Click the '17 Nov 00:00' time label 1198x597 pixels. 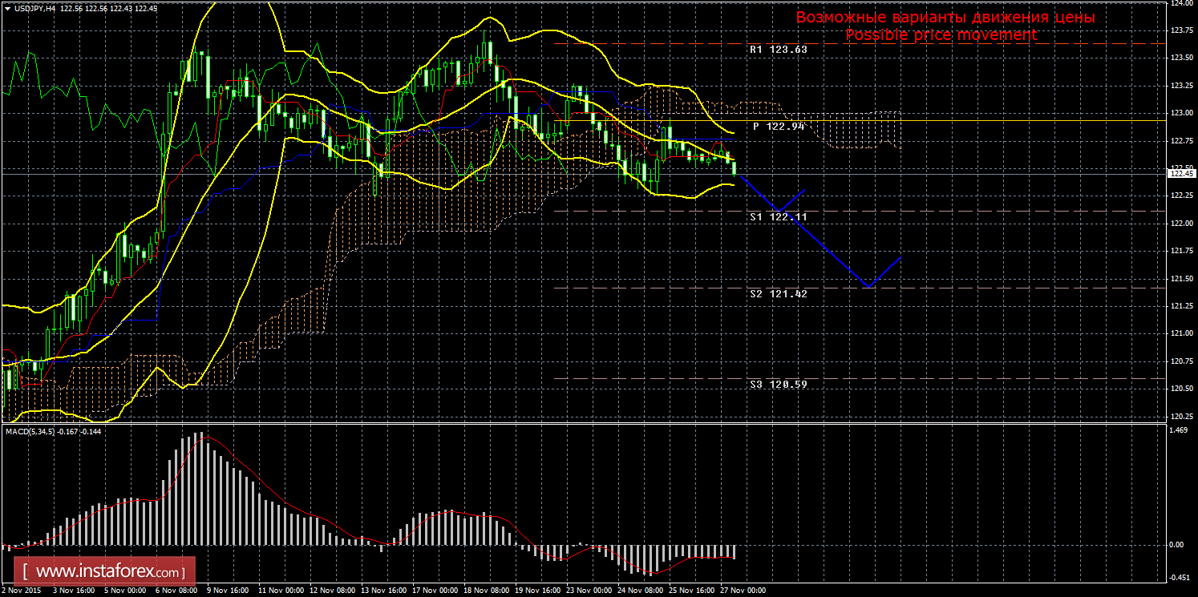pos(438,591)
